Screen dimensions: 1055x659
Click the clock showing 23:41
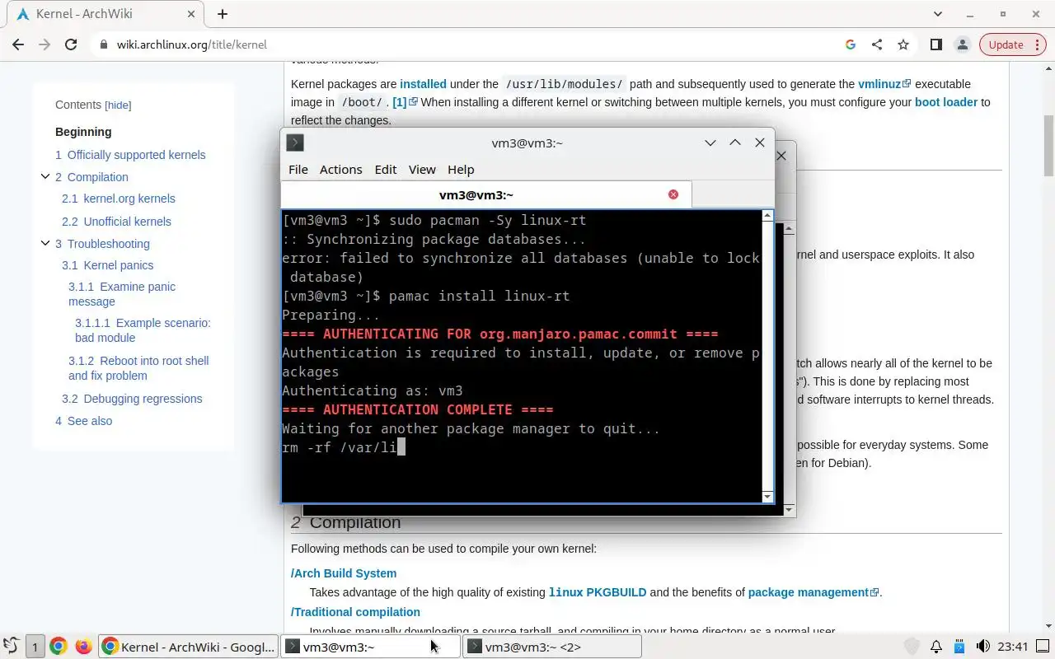point(1013,647)
